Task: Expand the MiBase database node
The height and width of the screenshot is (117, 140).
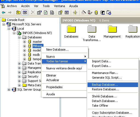Action: click(x=24, y=46)
